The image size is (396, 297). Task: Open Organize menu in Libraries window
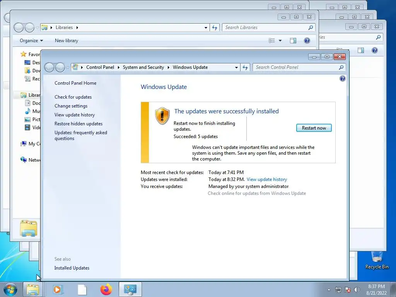pos(31,40)
